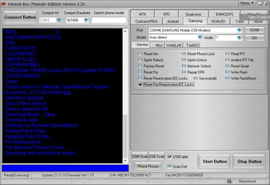Click the log scrollbar up arrow
The height and width of the screenshot is (185, 270).
[x=125, y=31]
